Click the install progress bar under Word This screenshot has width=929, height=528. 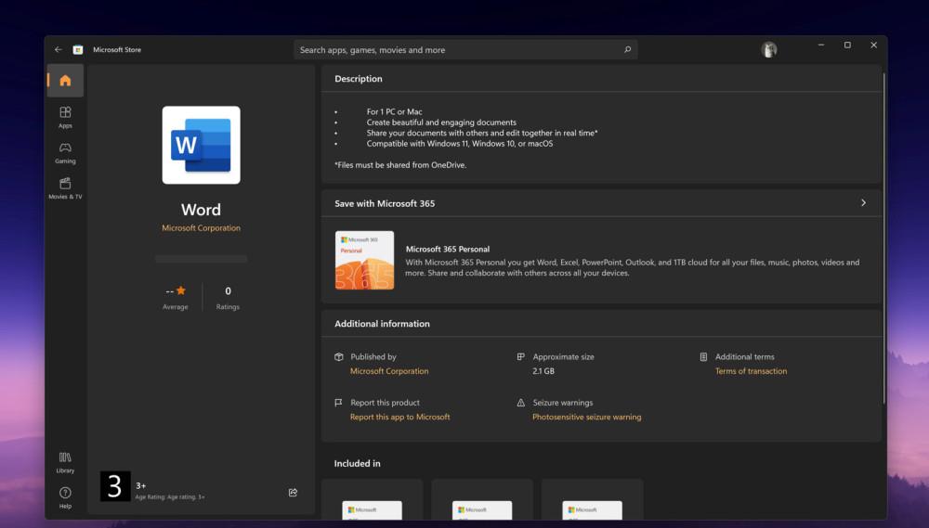click(202, 259)
